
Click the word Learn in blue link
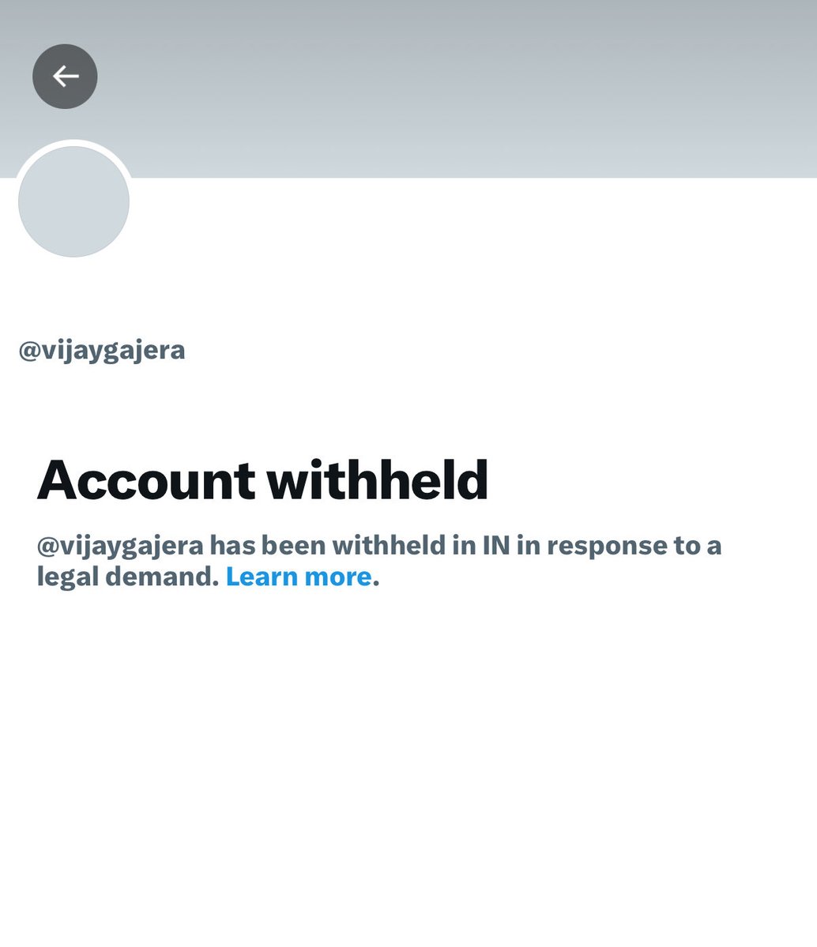[262, 577]
